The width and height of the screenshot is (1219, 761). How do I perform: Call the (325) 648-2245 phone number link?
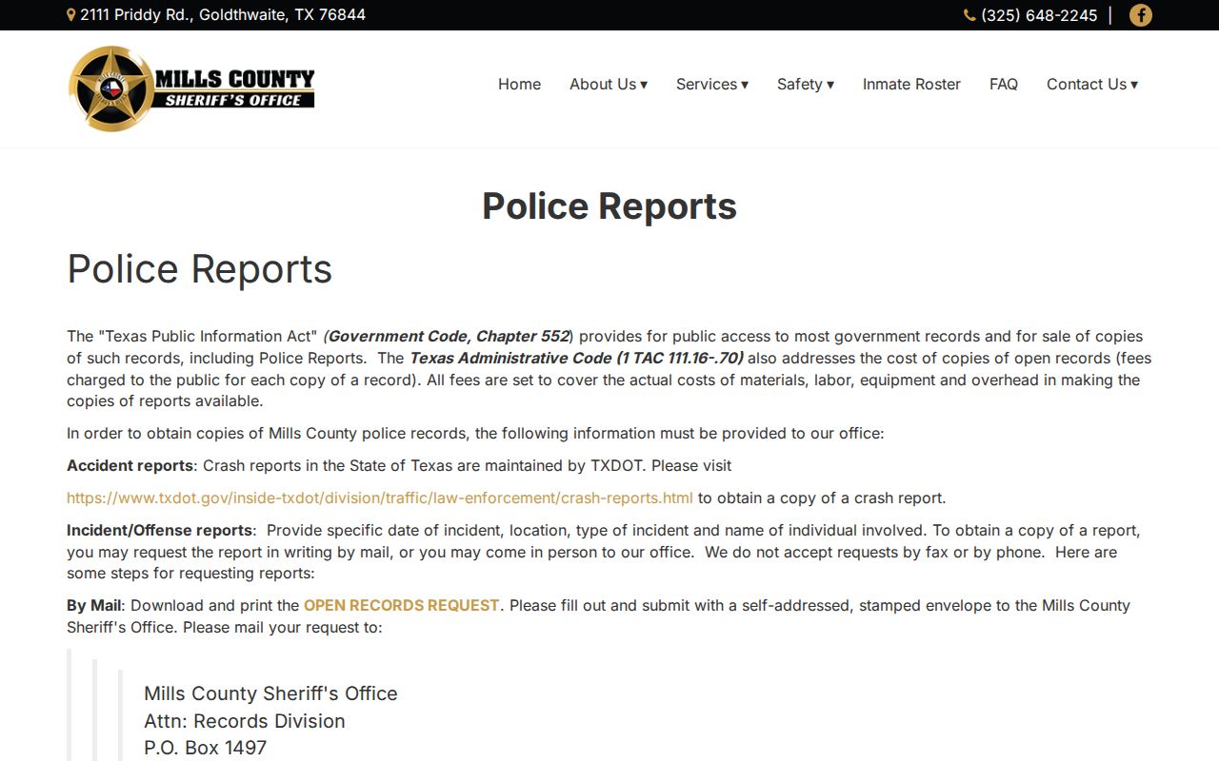click(x=1039, y=15)
